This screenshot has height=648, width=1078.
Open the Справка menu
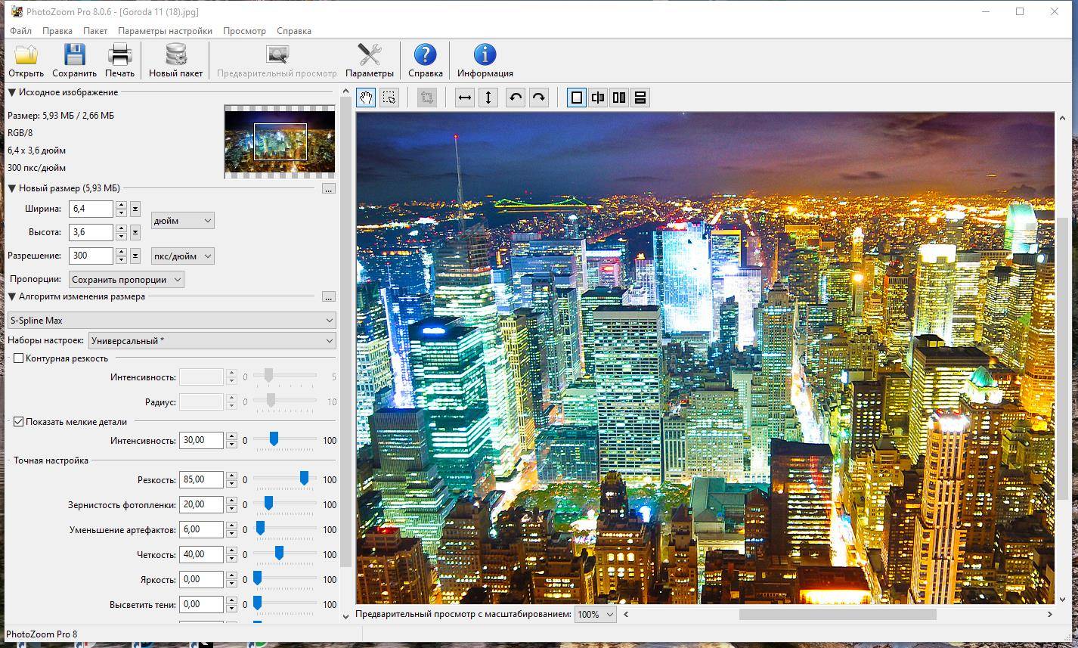[x=294, y=31]
